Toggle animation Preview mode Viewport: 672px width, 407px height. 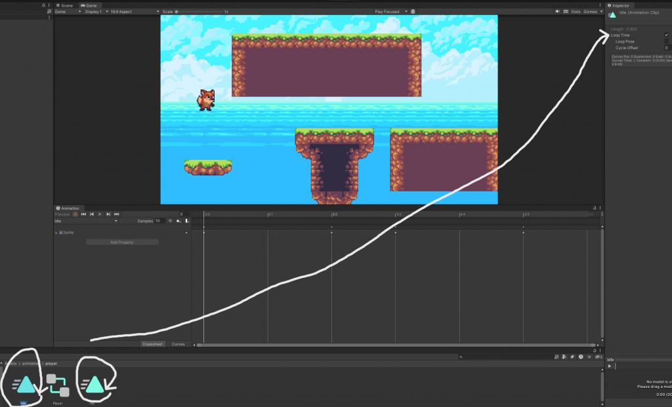point(62,214)
